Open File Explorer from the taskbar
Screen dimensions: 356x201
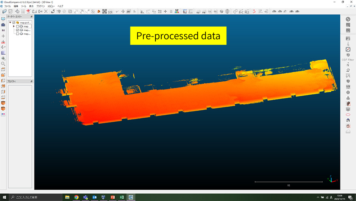[67, 197]
